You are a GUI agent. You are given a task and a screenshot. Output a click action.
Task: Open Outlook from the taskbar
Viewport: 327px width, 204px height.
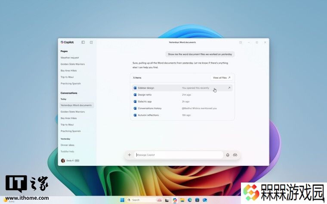[205, 200]
